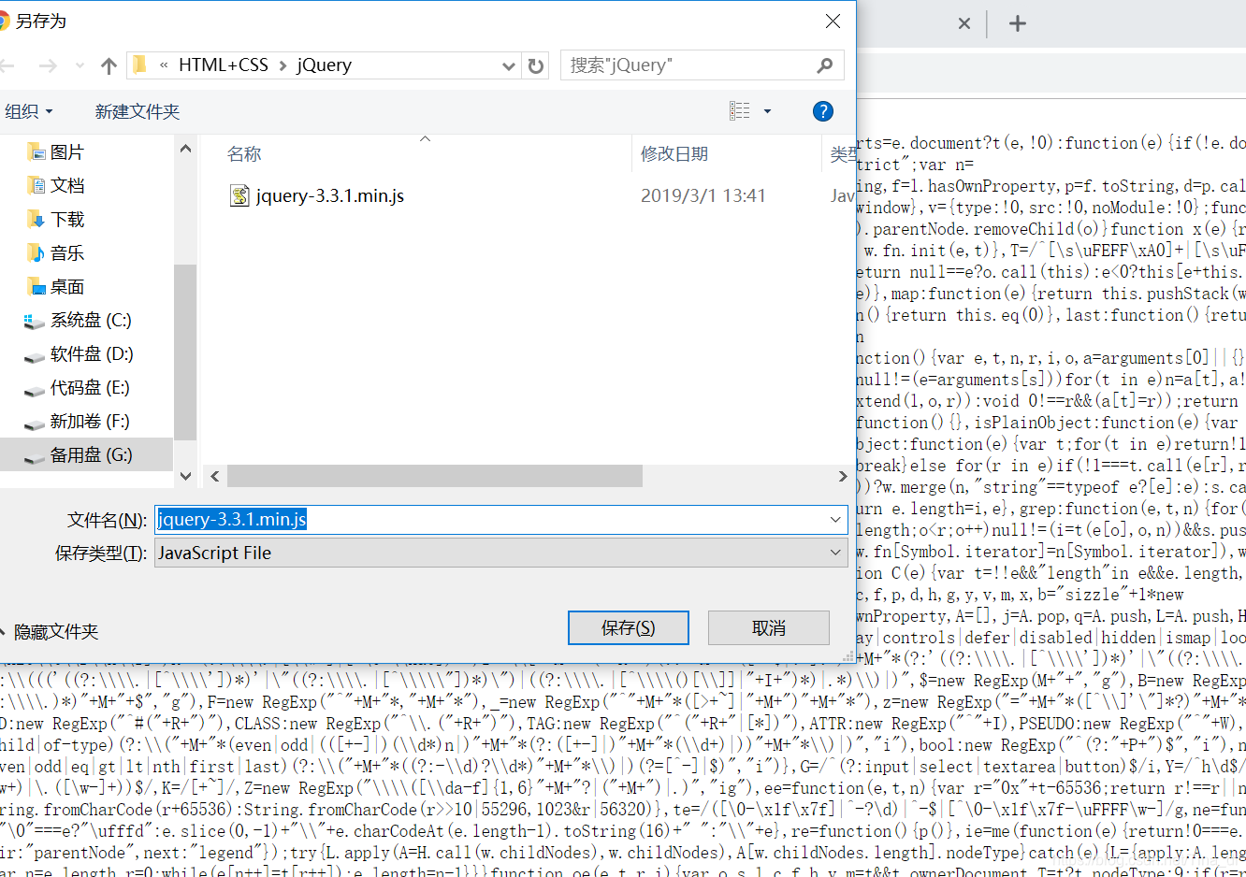Viewport: 1246px width, 877px height.
Task: Sort by 名称 column header
Action: click(244, 154)
